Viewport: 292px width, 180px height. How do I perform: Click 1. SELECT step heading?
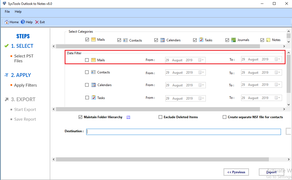[22, 46]
